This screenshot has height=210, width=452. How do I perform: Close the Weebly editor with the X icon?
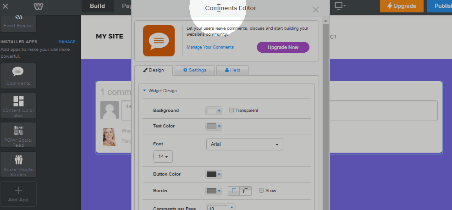tap(5, 6)
